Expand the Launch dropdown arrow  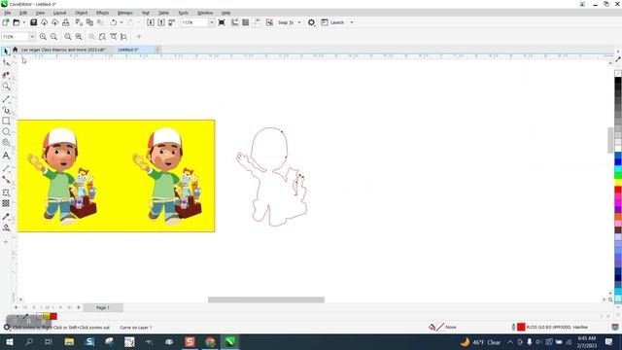pos(352,22)
